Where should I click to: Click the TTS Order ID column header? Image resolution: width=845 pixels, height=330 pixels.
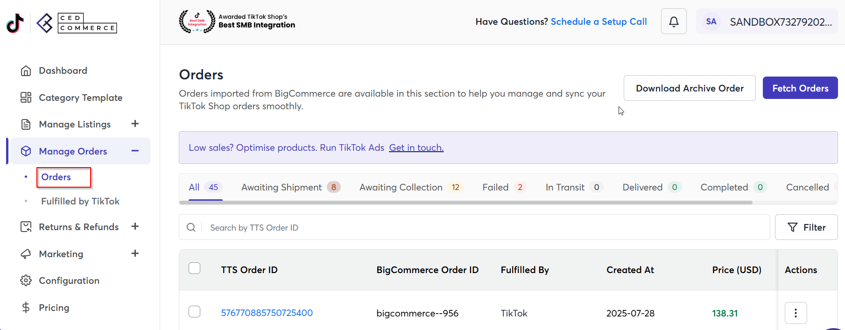click(x=249, y=270)
